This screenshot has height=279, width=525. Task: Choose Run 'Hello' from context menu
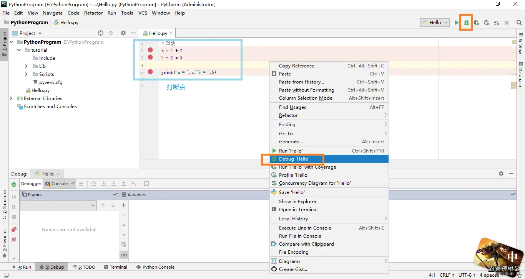pyautogui.click(x=329, y=151)
